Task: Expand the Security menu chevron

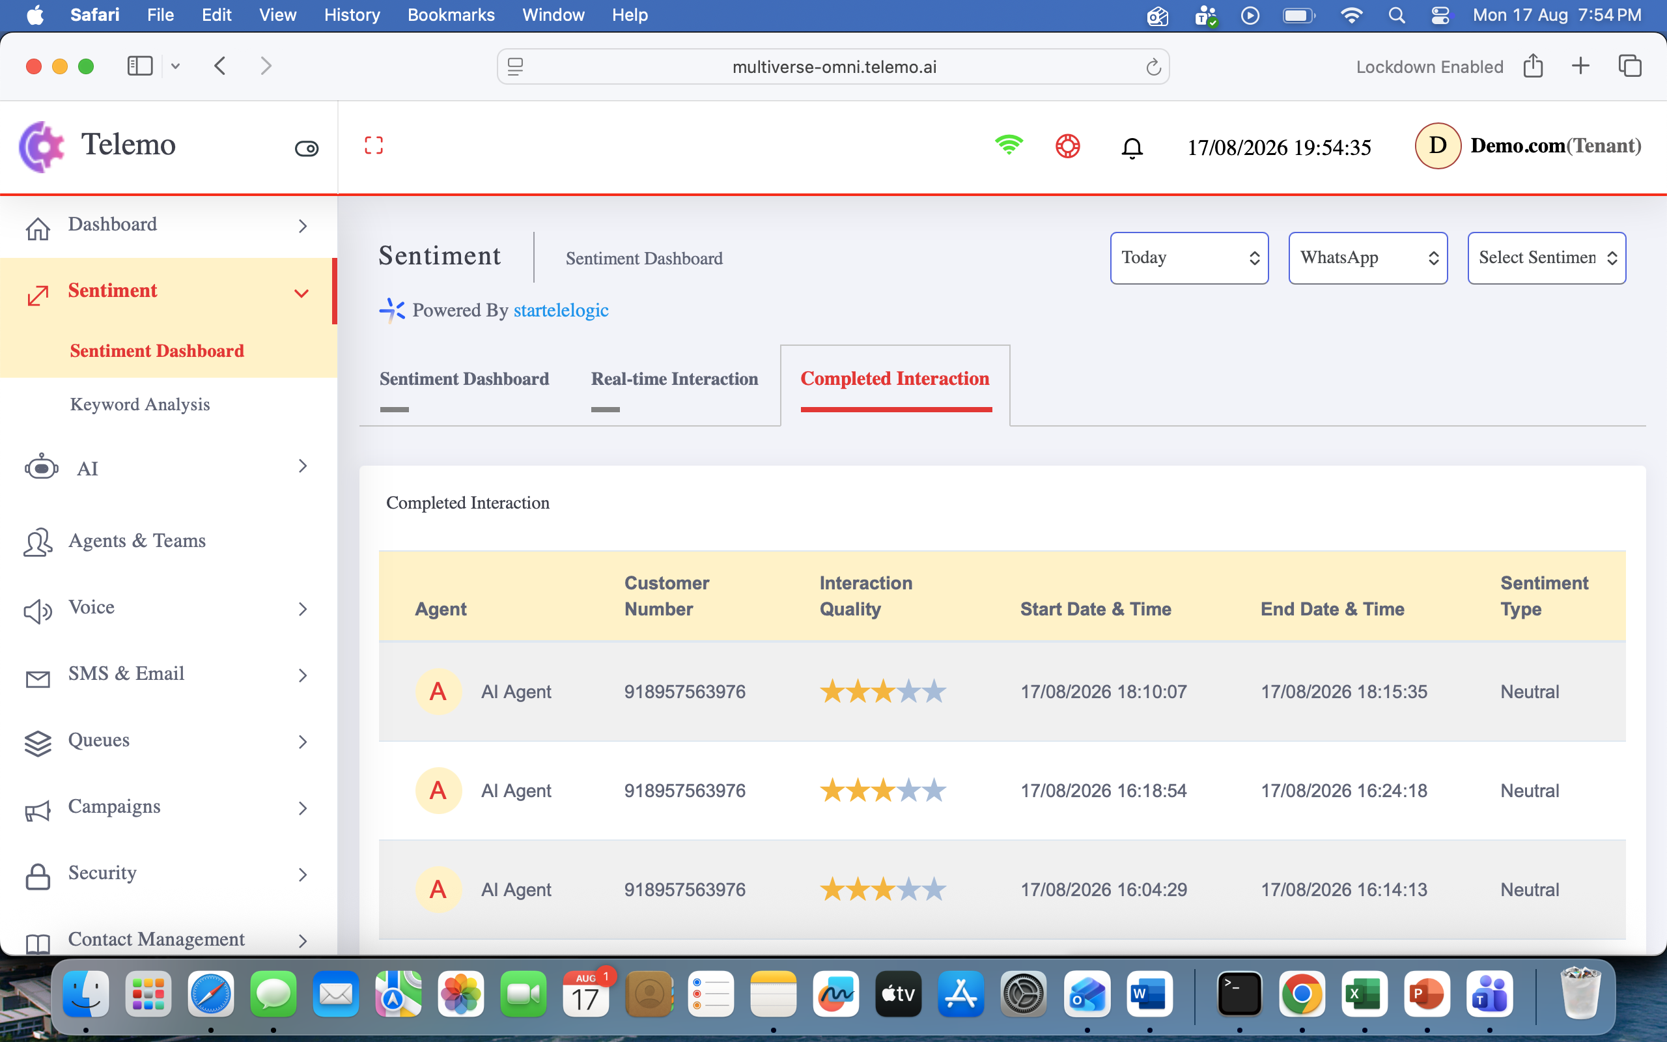Action: coord(302,875)
